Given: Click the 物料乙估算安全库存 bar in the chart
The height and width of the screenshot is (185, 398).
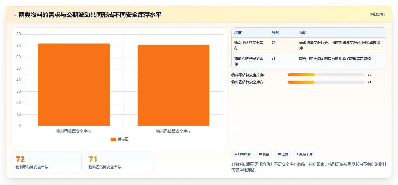Looking at the screenshot, I should [x=173, y=85].
